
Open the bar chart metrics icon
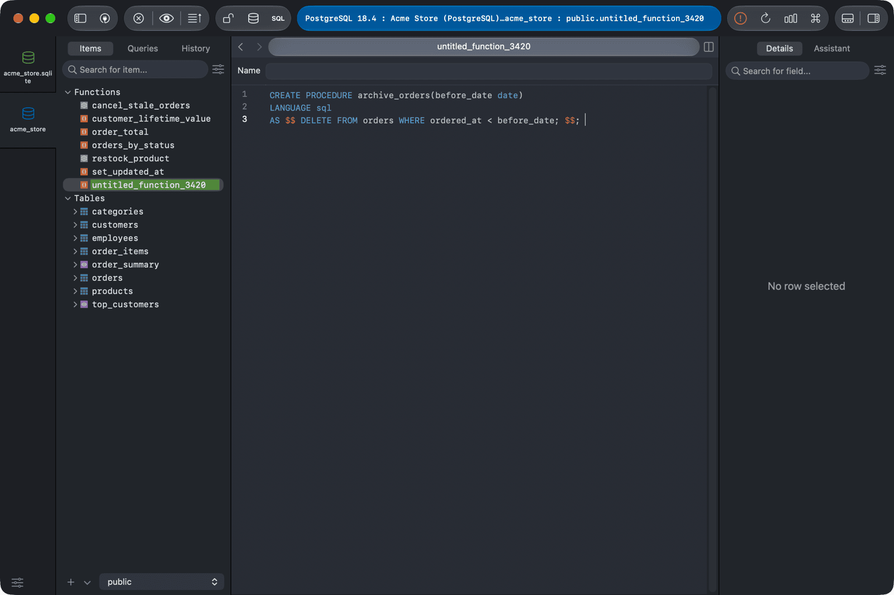(x=791, y=18)
